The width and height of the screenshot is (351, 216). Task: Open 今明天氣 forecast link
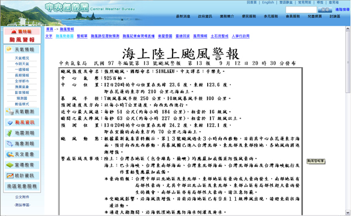[22, 64]
